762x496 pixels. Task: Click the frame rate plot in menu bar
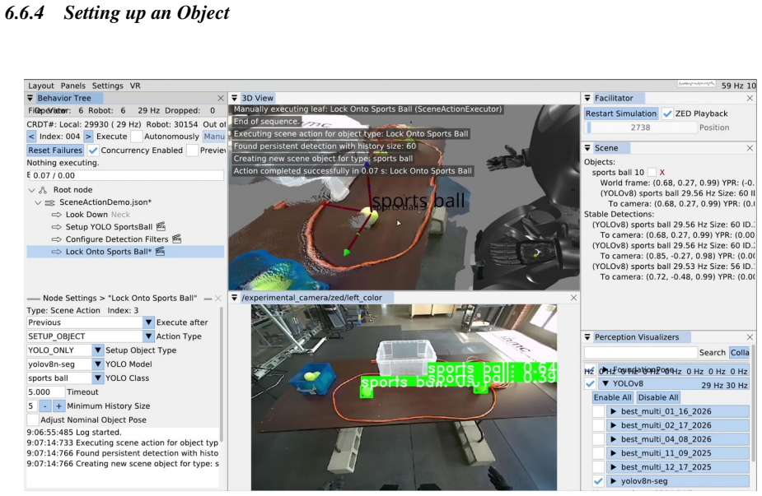point(696,84)
